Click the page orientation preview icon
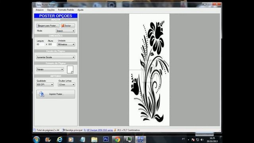Image resolution: width=254 pixels, height=143 pixels. click(70, 70)
